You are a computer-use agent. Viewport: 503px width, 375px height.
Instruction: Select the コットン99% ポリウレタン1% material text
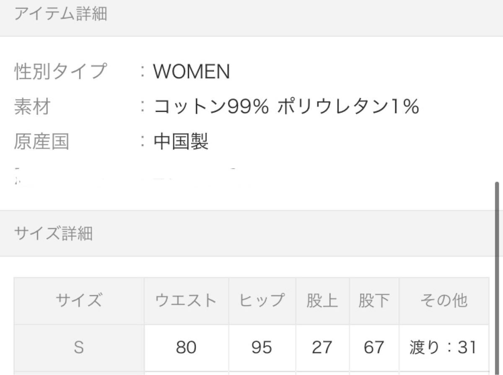click(x=286, y=107)
